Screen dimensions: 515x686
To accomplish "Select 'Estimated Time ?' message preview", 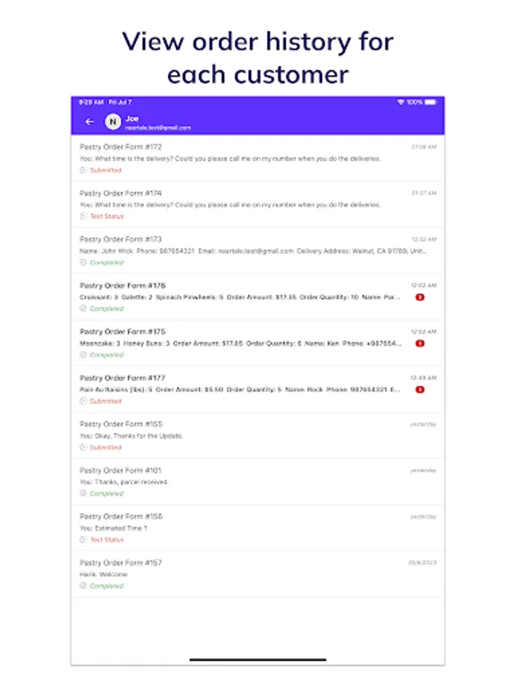I will tap(114, 528).
